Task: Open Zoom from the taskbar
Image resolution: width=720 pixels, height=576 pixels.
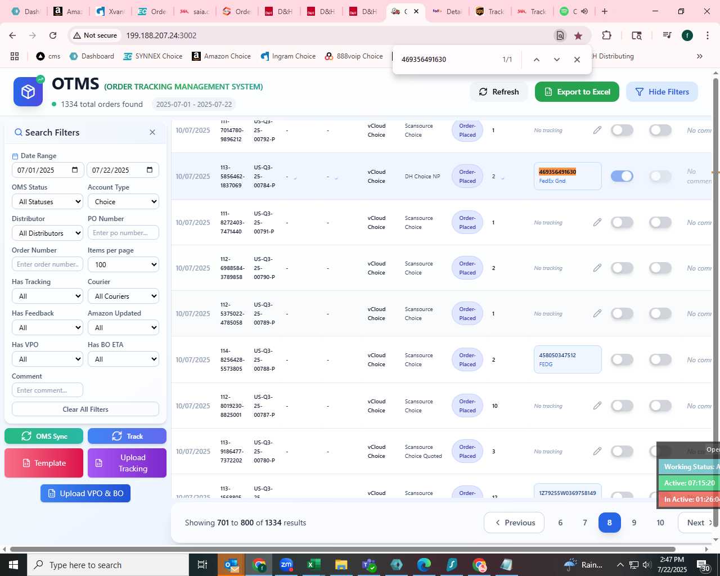Action: coord(287,565)
